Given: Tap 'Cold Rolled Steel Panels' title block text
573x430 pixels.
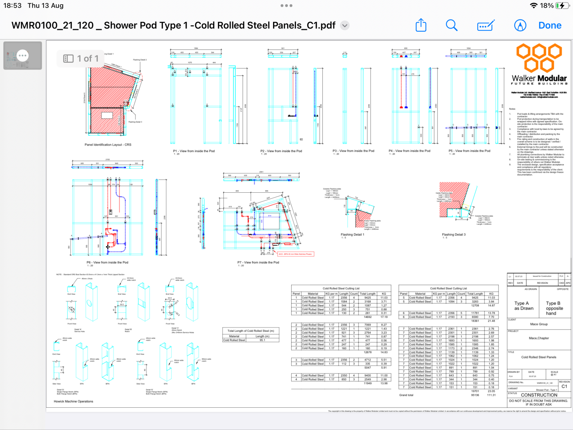Looking at the screenshot, I should (x=539, y=357).
